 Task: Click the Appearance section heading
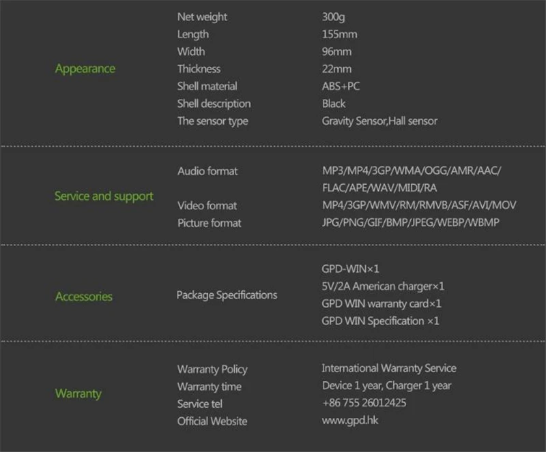(85, 69)
